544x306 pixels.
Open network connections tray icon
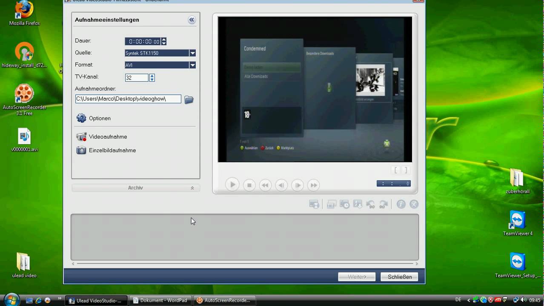(x=516, y=300)
